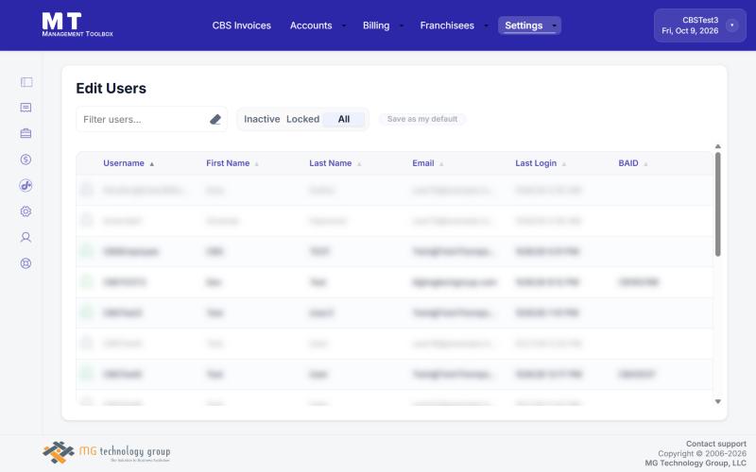756x472 pixels.
Task: Expand the Settings menu arrow
Action: click(555, 25)
